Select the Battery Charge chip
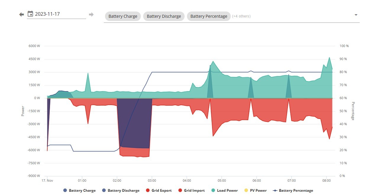Viewport: 368px width, 195px height. coord(123,16)
